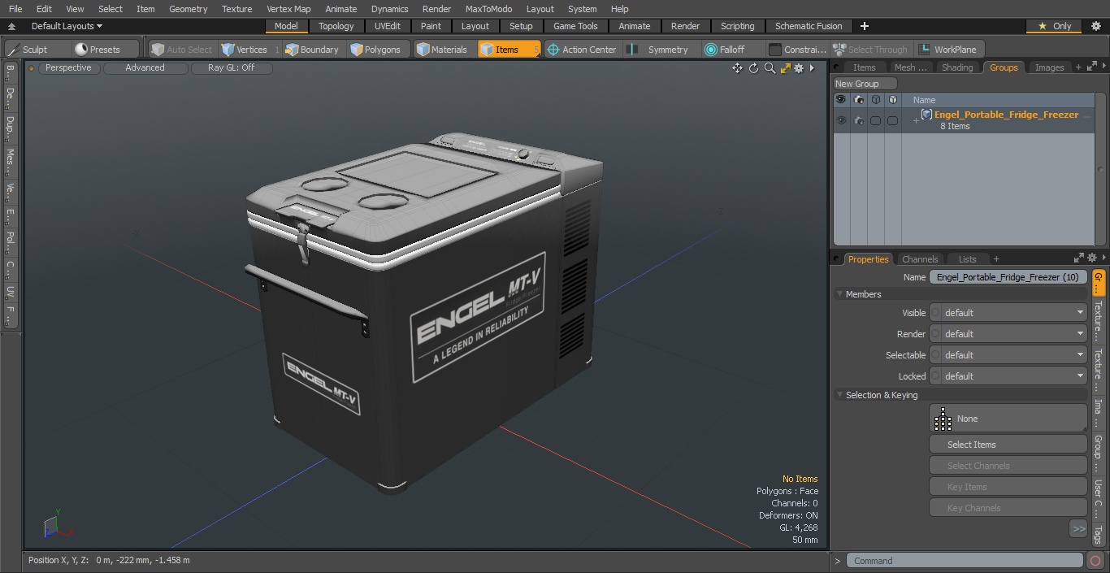Toggle Select Through option
Screen dimensions: 1110x573
click(871, 50)
